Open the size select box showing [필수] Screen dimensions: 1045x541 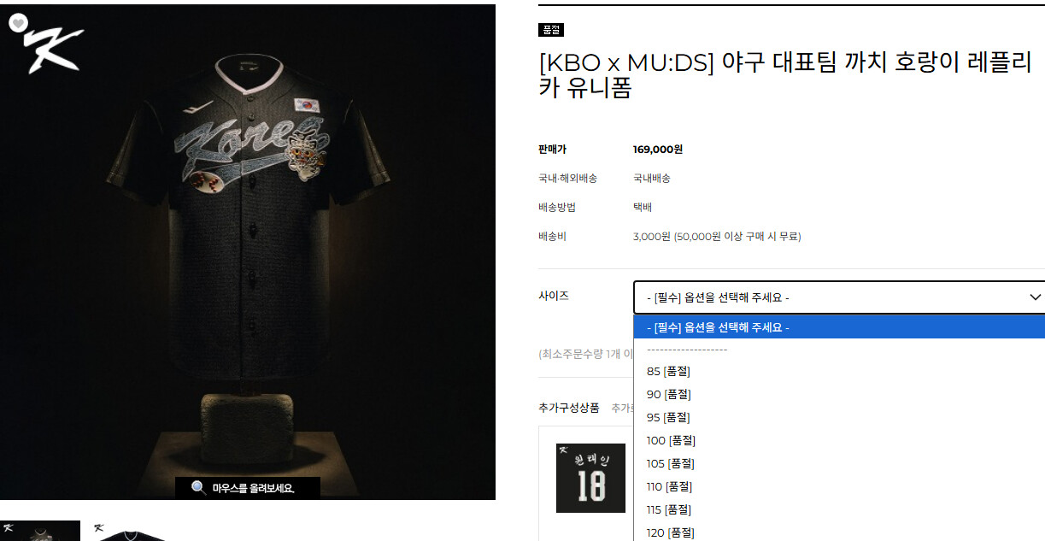(x=839, y=297)
